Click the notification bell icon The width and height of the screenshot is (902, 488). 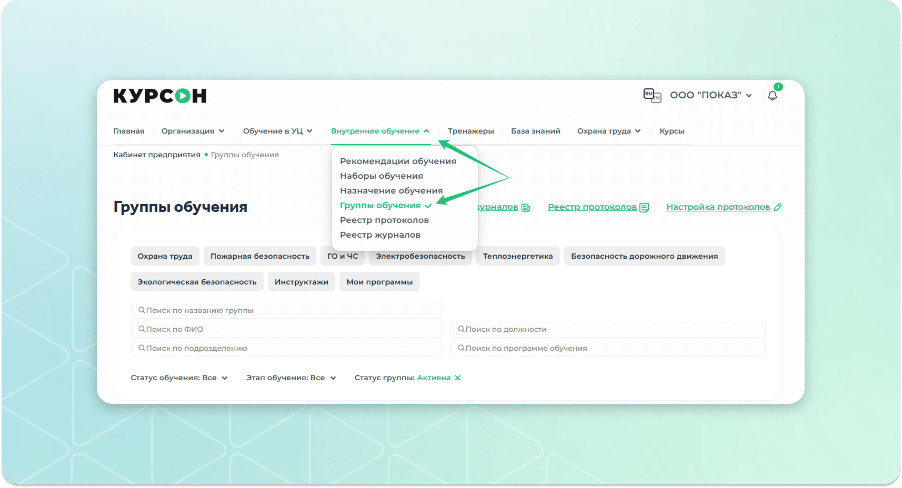772,96
